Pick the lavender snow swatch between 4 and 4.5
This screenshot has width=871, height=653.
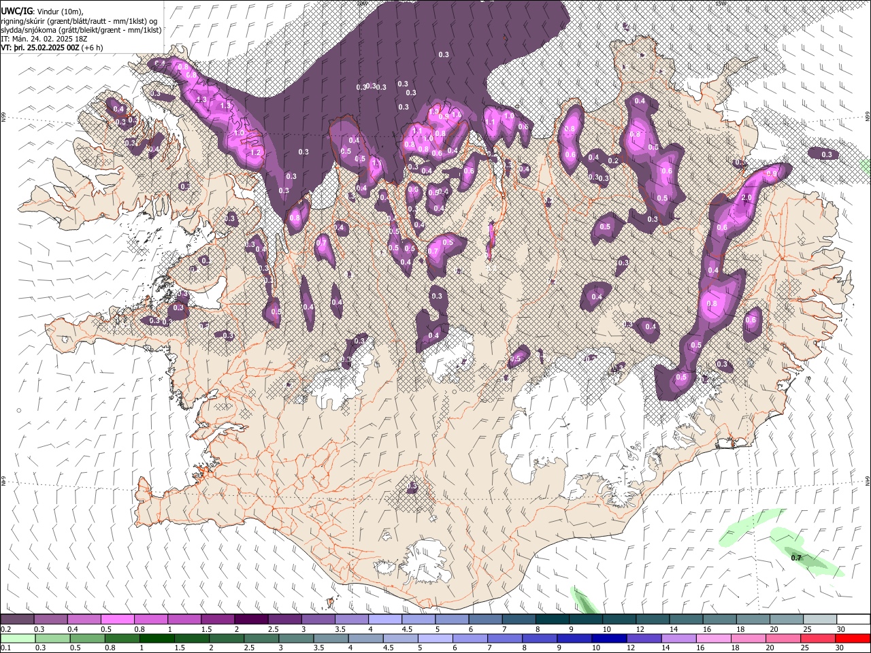(384, 620)
